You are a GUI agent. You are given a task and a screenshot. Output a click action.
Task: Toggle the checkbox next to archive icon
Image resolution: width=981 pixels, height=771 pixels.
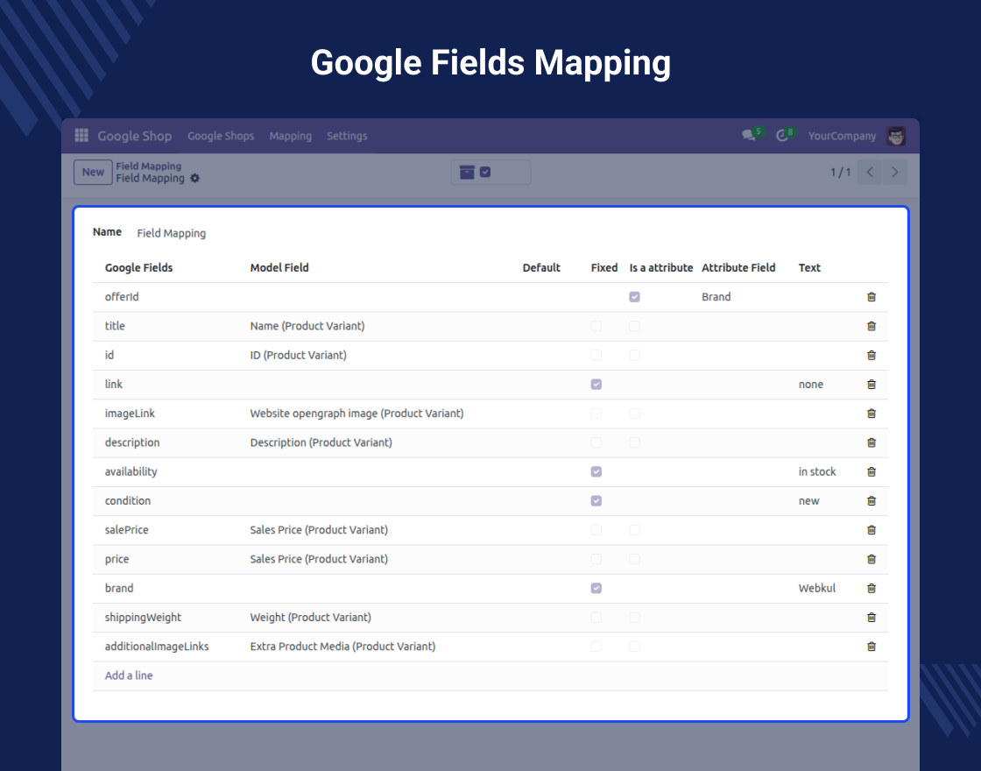pos(485,172)
